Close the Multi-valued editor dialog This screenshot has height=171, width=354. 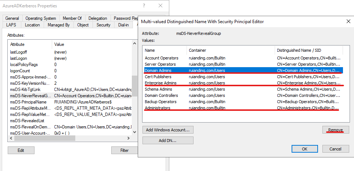pyautogui.click(x=348, y=21)
